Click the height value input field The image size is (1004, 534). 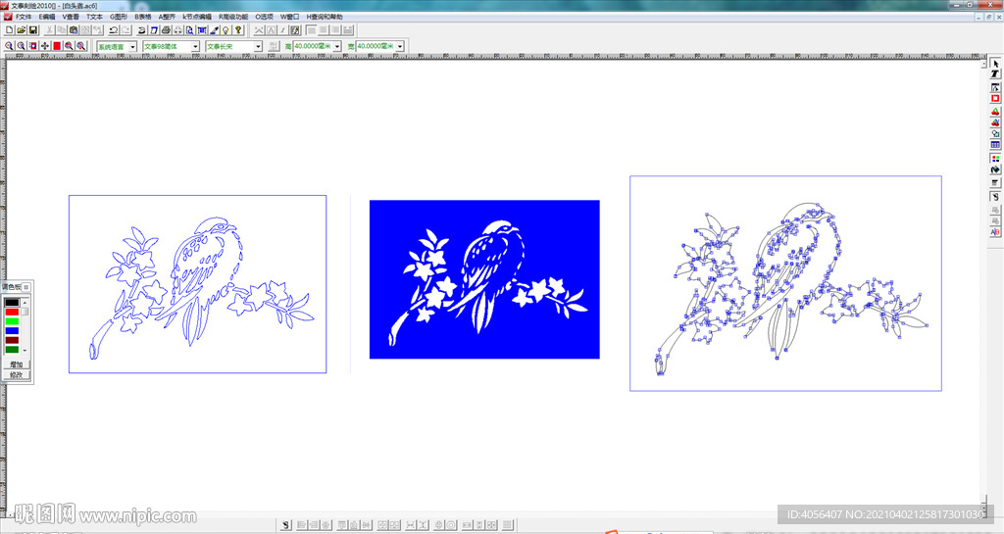tap(313, 46)
